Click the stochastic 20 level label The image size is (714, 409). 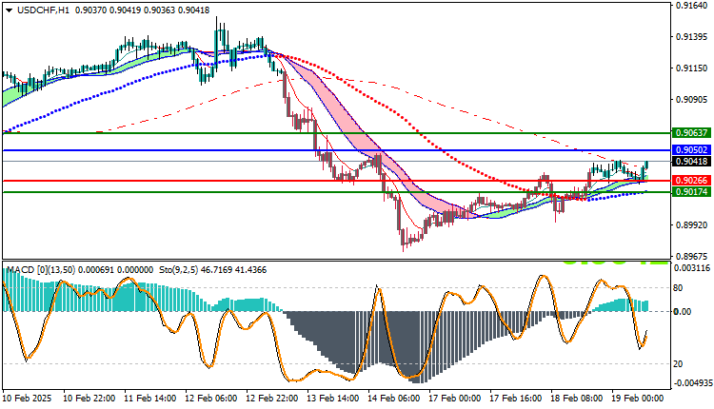(x=678, y=364)
